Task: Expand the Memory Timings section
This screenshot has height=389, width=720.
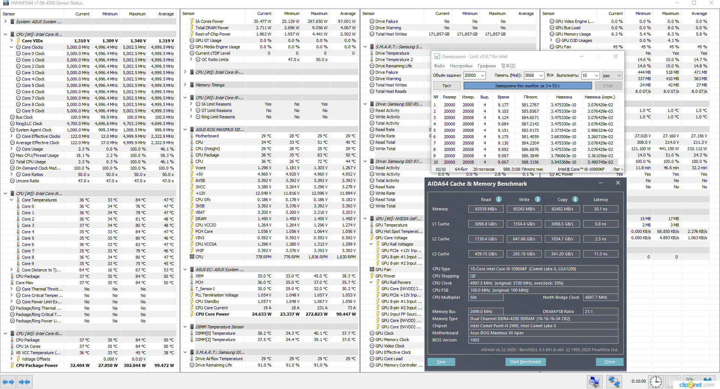Action: (185, 85)
